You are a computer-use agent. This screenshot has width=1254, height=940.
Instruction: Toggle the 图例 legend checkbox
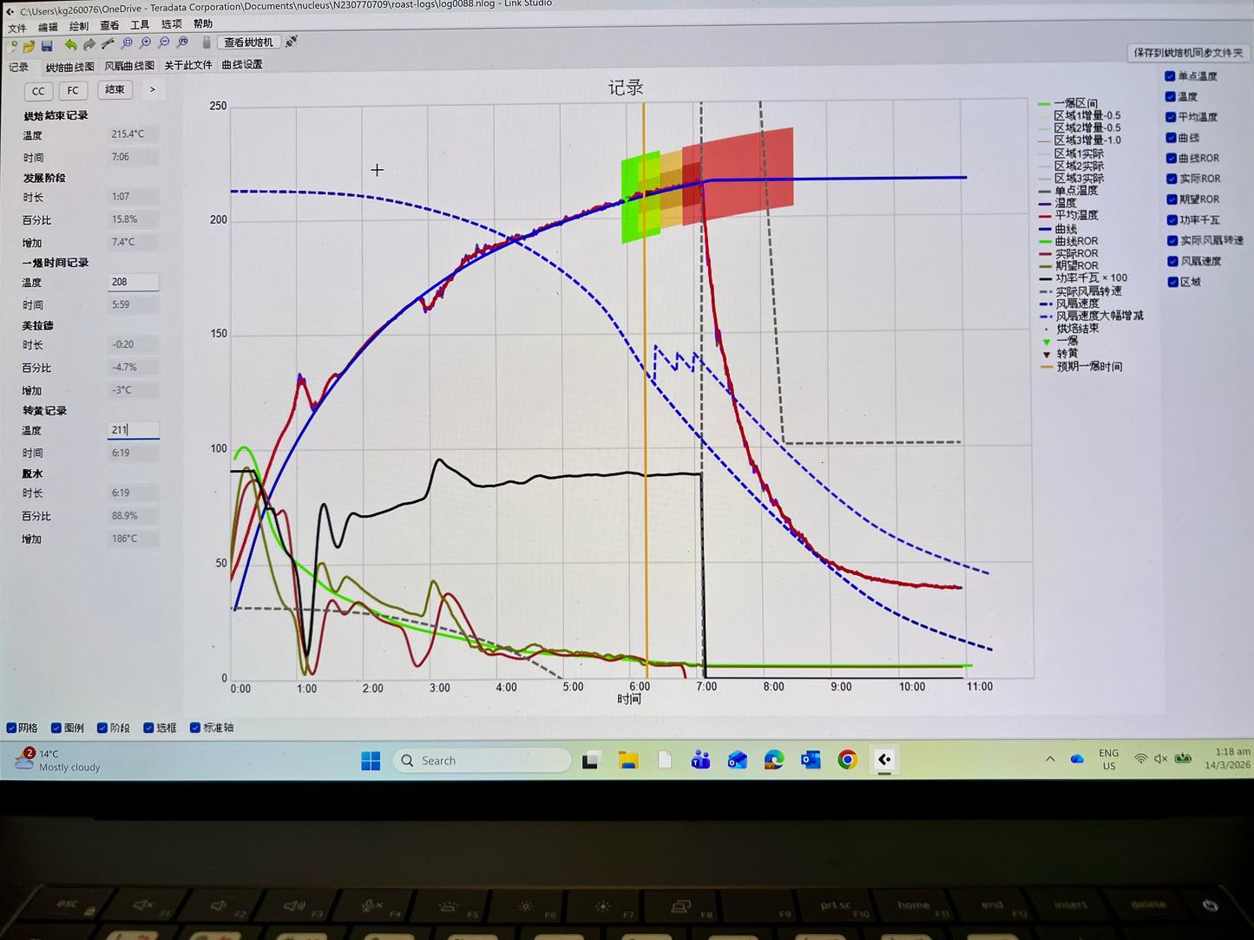click(x=56, y=728)
